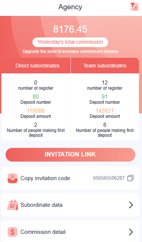Click the inbox icon for Copy invitation code
The width and height of the screenshot is (142, 242).
click(x=13, y=178)
